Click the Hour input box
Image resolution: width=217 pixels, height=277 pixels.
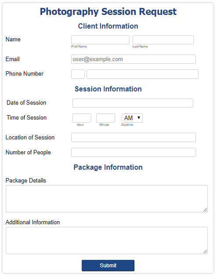(82, 118)
